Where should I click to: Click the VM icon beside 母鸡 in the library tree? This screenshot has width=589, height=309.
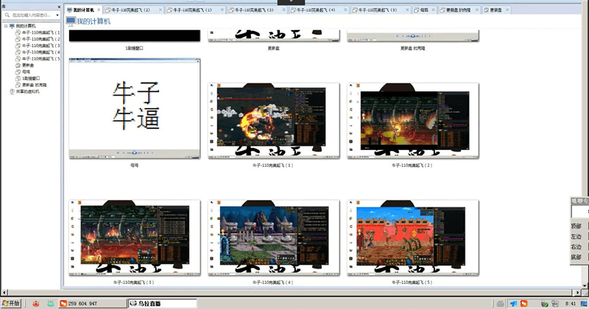coord(18,71)
